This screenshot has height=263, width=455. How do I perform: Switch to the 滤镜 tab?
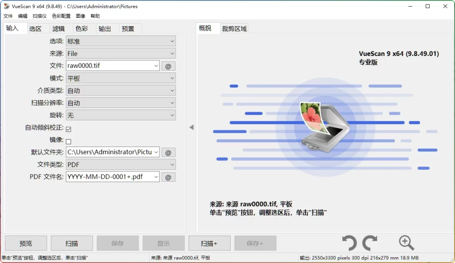point(60,28)
